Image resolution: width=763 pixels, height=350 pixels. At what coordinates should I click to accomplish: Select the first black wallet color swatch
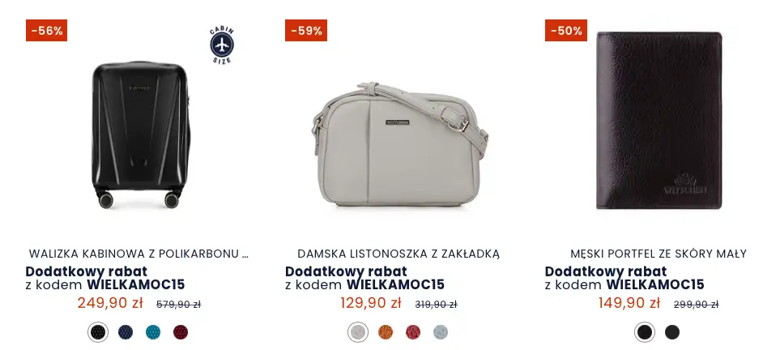click(x=645, y=332)
